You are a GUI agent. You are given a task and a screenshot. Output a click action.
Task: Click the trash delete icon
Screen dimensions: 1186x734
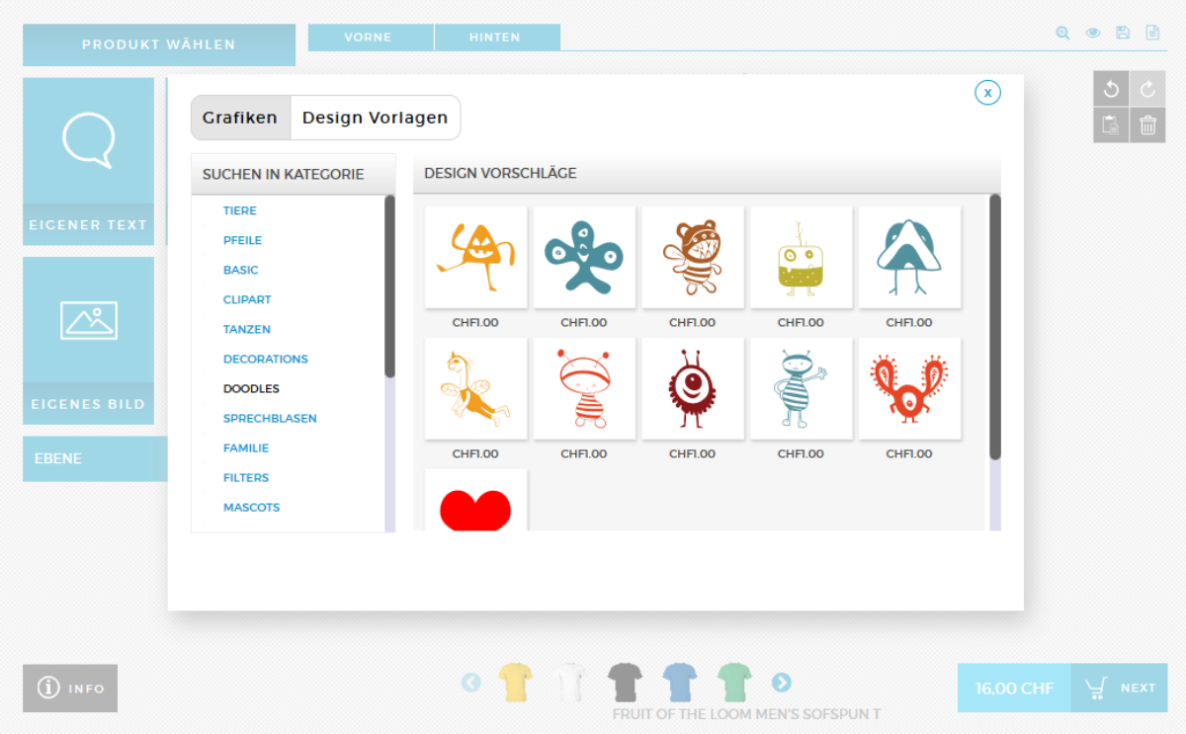pos(1147,125)
